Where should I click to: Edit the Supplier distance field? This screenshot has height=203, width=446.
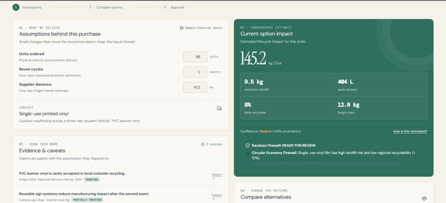(195, 87)
